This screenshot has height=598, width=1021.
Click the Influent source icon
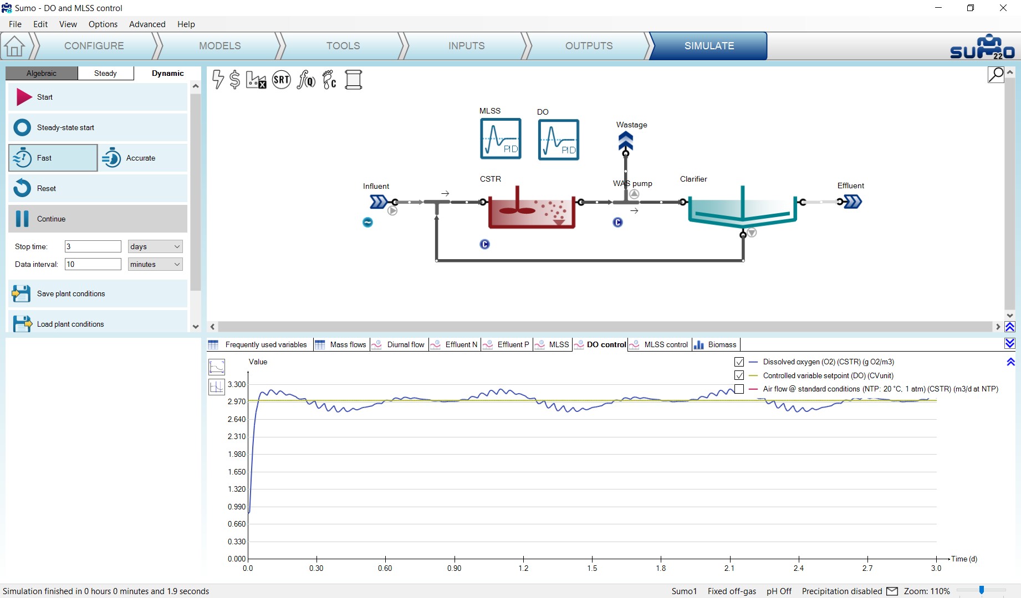pos(379,202)
